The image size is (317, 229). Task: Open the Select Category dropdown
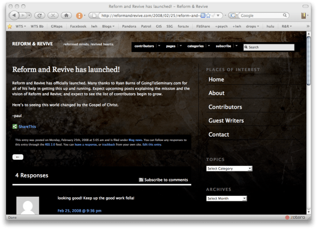pyautogui.click(x=229, y=169)
